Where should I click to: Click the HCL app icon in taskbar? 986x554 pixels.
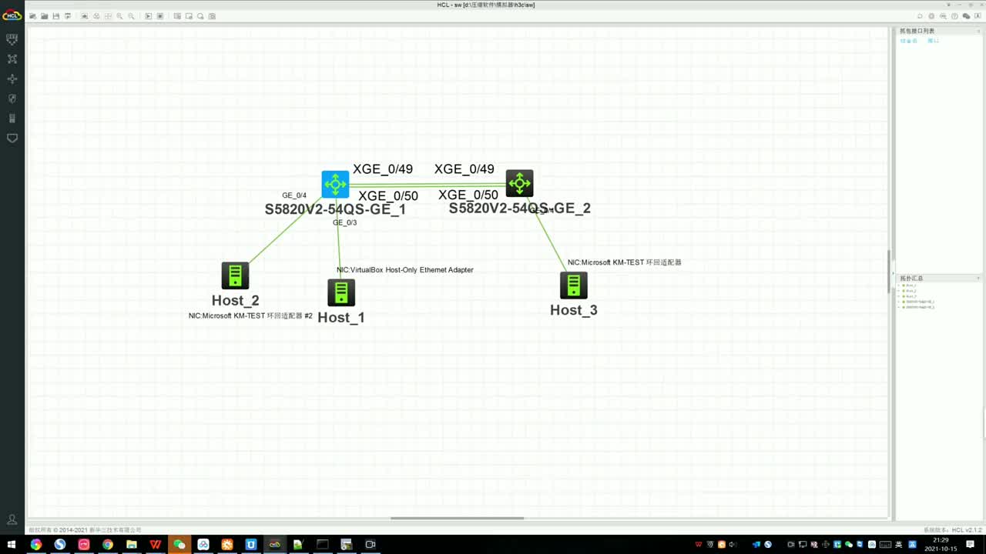275,544
